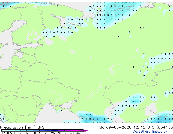The image size is (173, 134).
Task: Select the 15–20 mm legend swatch
Action: tap(43, 130)
